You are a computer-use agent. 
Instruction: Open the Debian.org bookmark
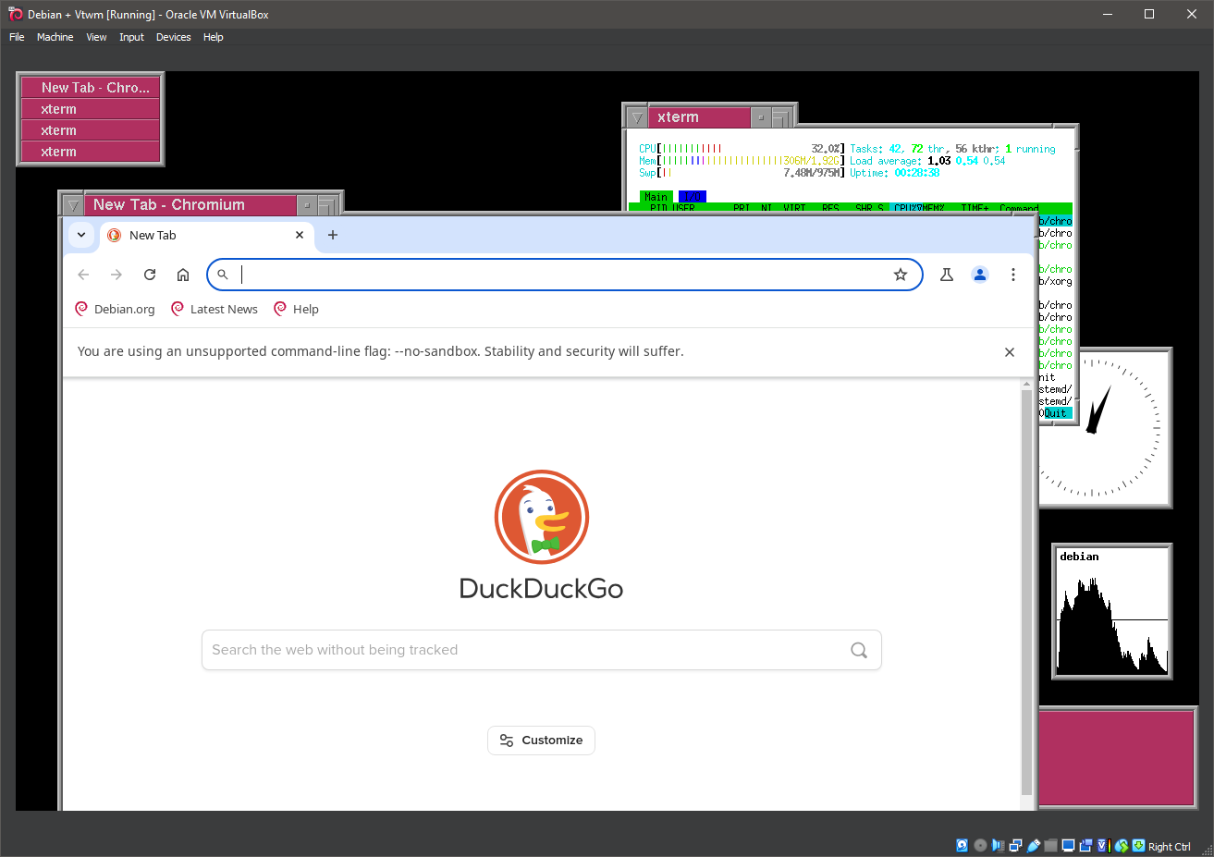coord(116,309)
